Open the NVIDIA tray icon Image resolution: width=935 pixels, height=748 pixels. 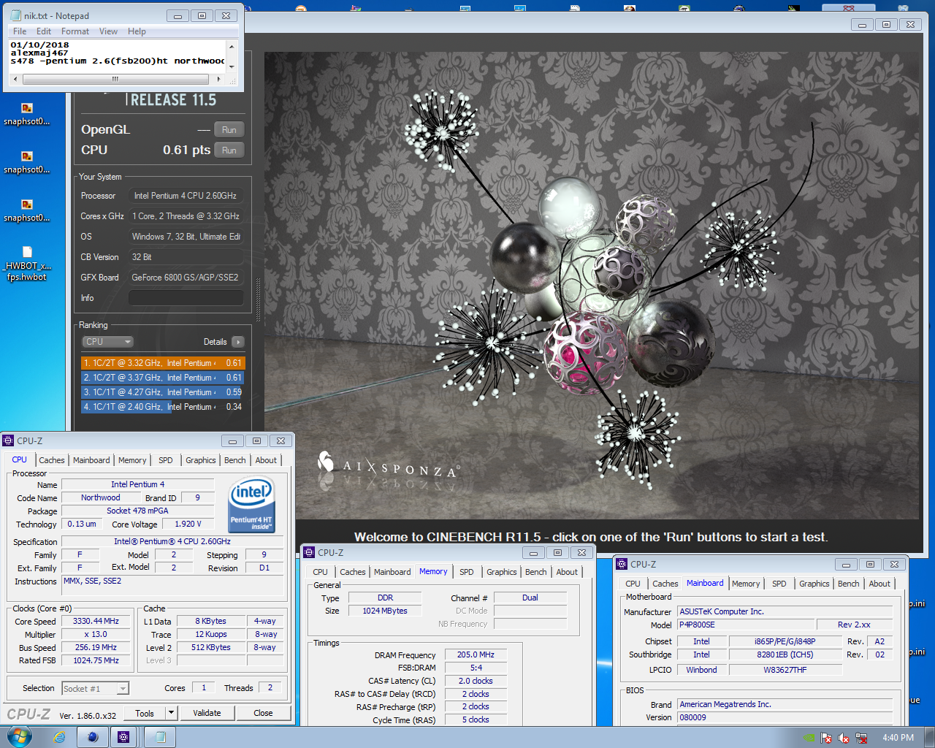(x=809, y=738)
